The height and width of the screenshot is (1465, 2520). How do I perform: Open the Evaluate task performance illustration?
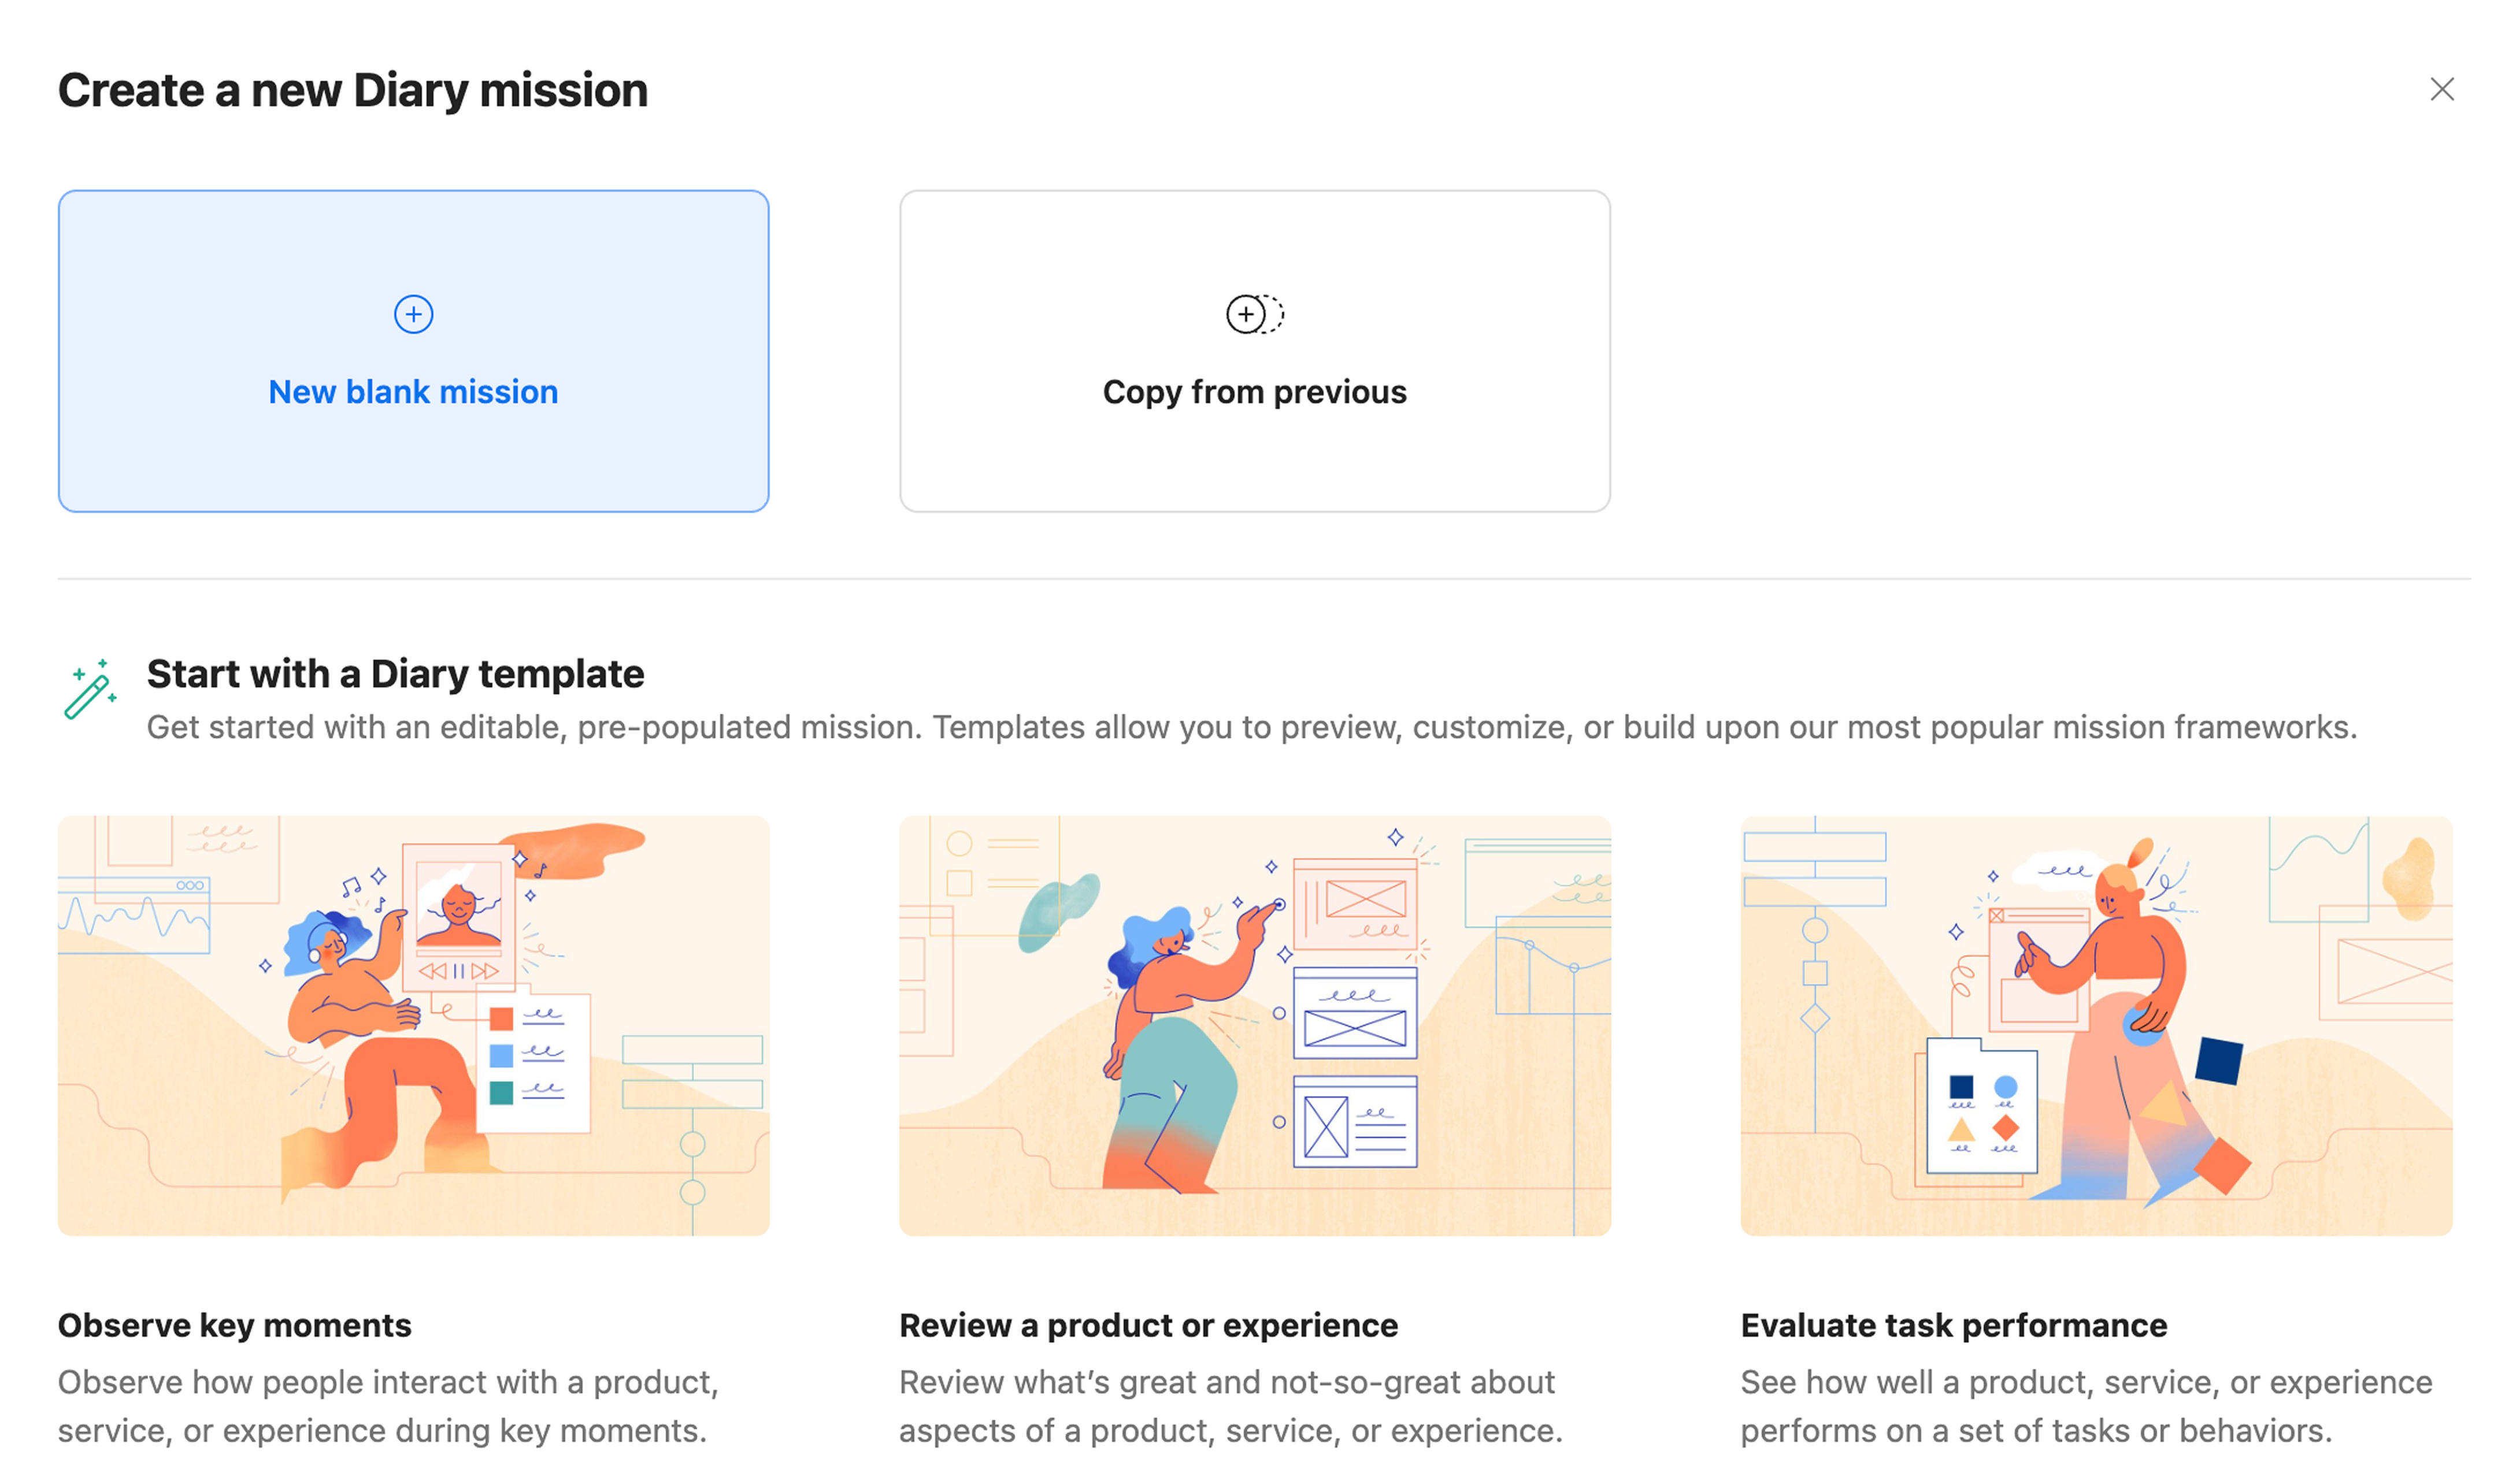pos(2096,1025)
